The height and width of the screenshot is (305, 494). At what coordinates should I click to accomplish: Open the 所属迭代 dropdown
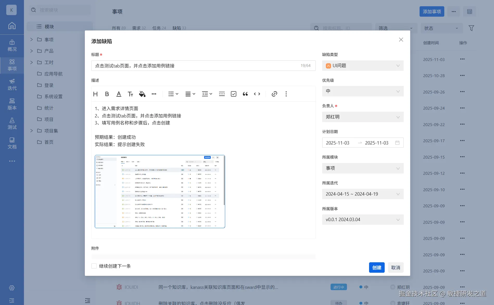point(363,194)
